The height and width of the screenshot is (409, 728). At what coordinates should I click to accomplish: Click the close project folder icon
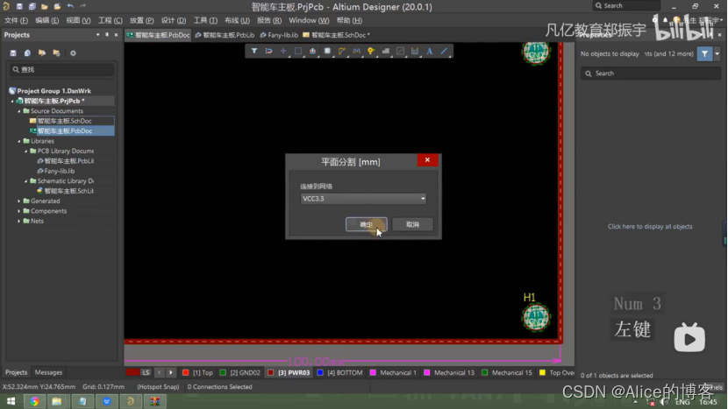[x=57, y=53]
